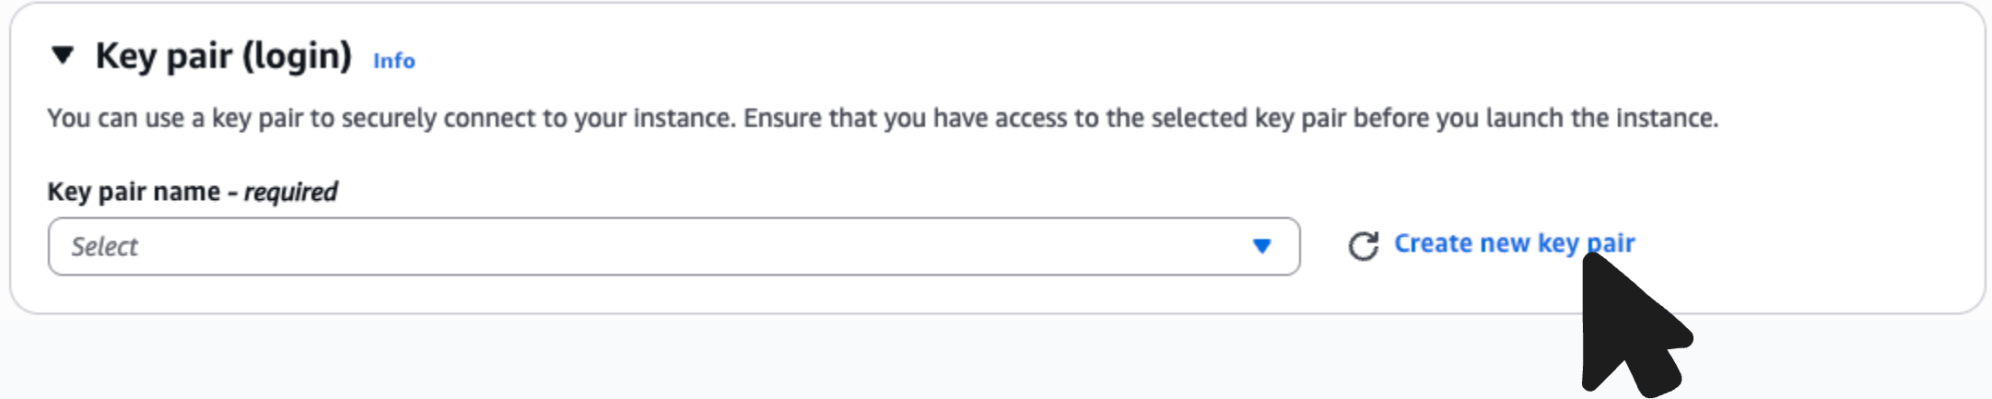Click the circular arrow next to Create link
1992x399 pixels.
coord(1363,246)
